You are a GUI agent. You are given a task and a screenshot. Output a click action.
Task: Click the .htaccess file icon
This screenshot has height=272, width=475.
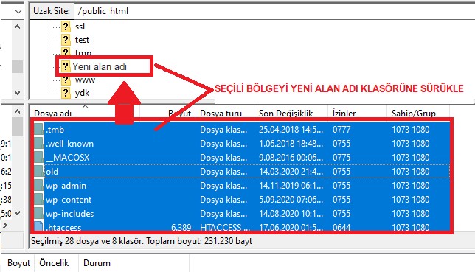coord(38,226)
